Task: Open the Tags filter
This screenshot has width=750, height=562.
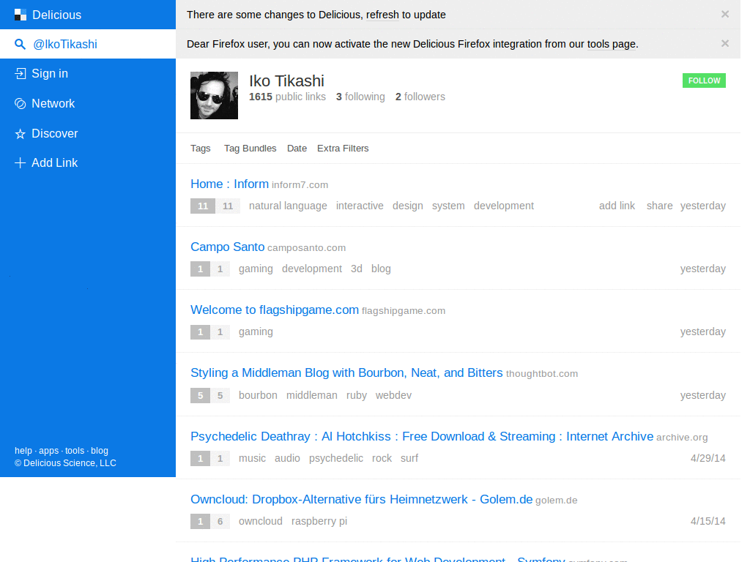Action: [x=200, y=148]
